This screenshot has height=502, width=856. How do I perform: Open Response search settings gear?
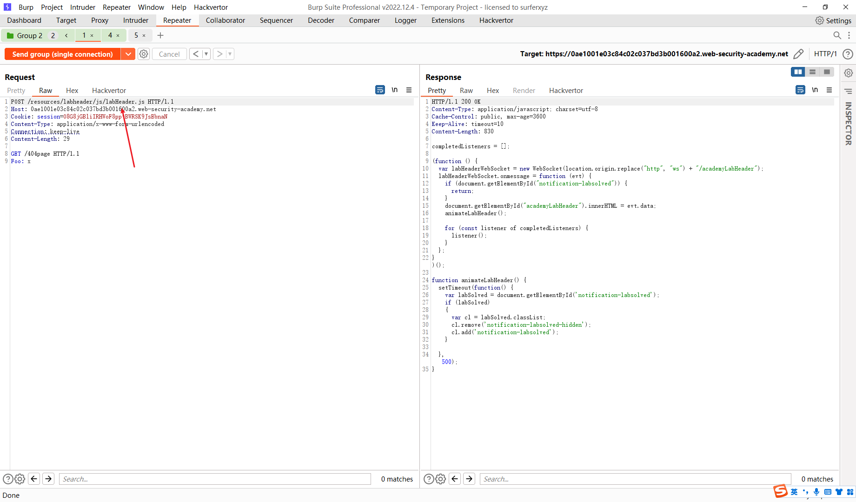click(440, 479)
